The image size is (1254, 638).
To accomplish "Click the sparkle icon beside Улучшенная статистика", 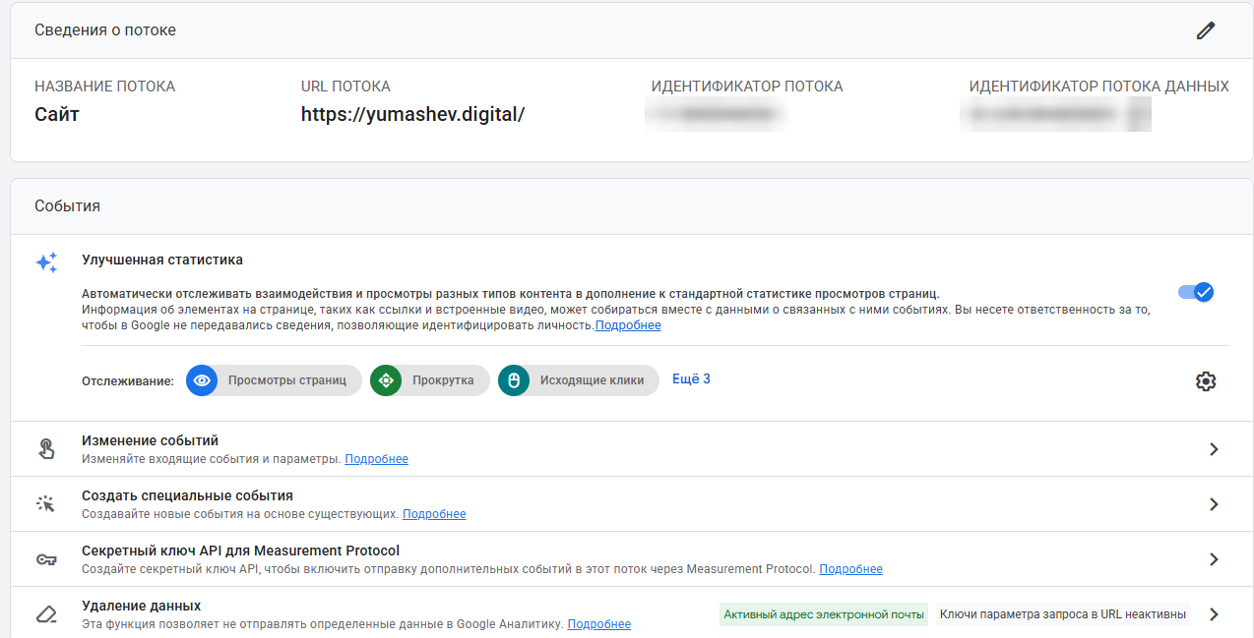I will 46,262.
